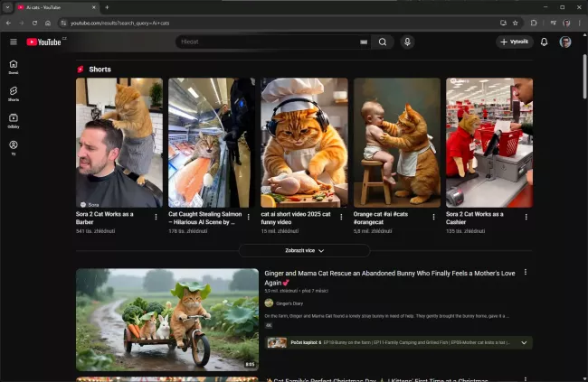Expand the Shorts shelf with Zobrazit více
Image resolution: width=588 pixels, height=382 pixels.
coord(304,250)
